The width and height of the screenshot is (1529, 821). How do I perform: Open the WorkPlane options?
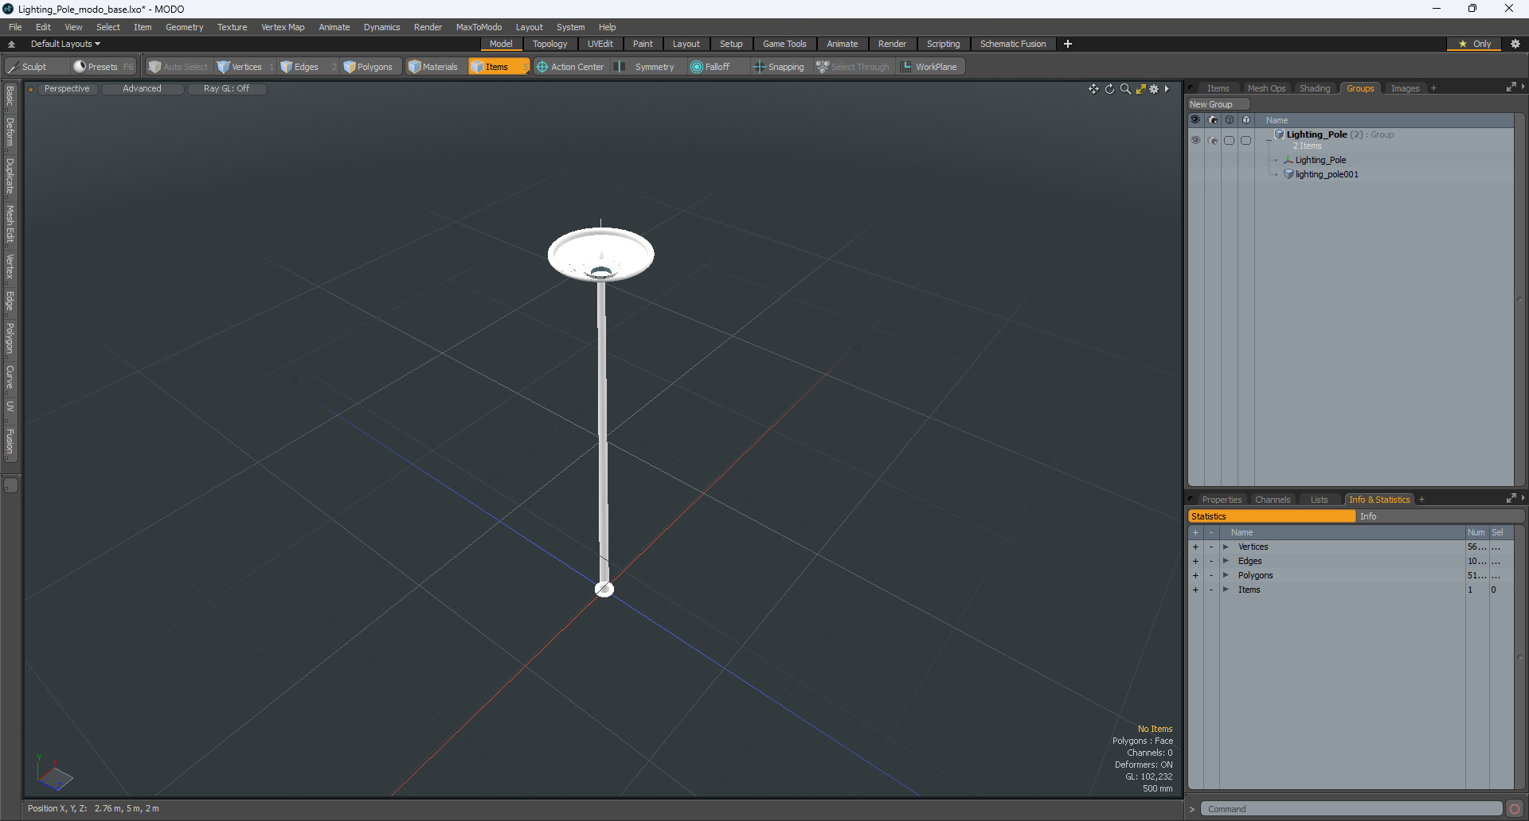click(929, 67)
